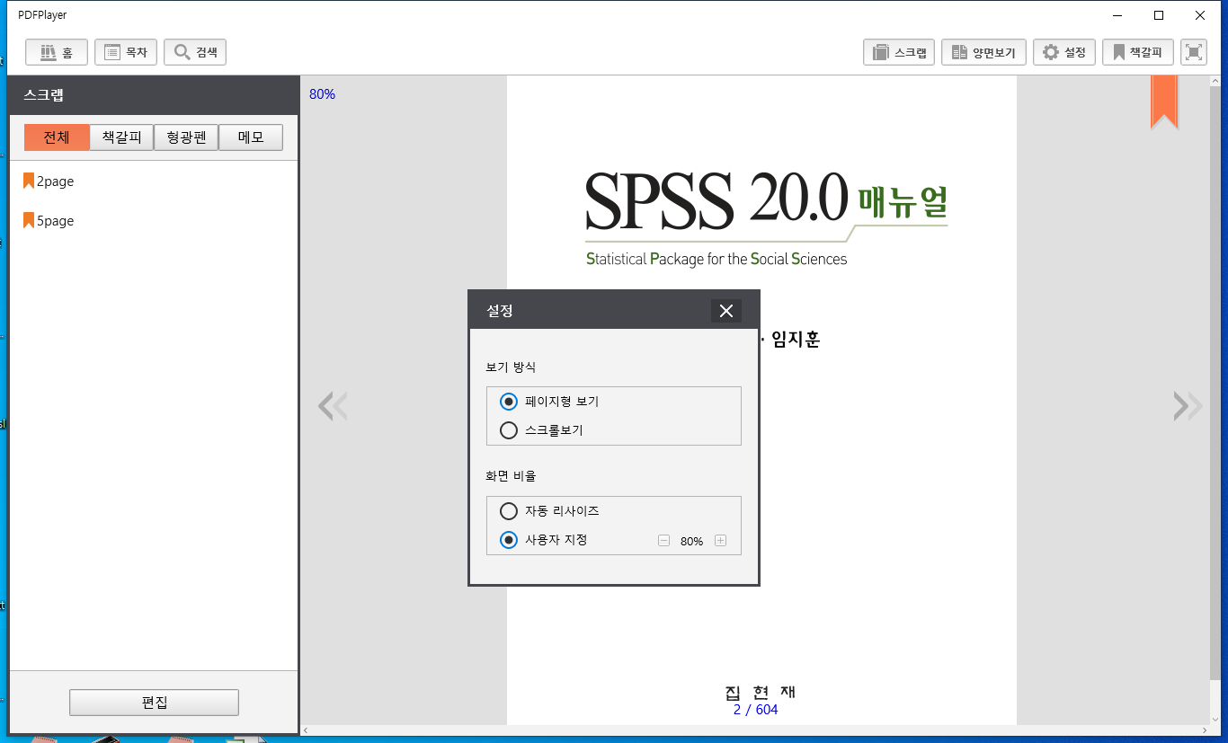The height and width of the screenshot is (743, 1228).
Task: Enter fullscreen mode icon
Action: tap(1194, 52)
